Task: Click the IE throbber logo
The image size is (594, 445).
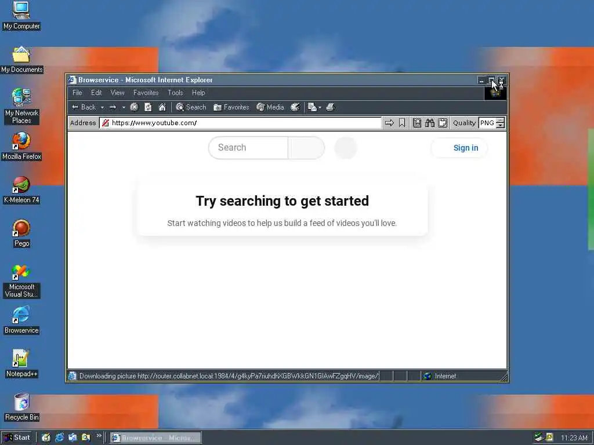Action: point(495,93)
